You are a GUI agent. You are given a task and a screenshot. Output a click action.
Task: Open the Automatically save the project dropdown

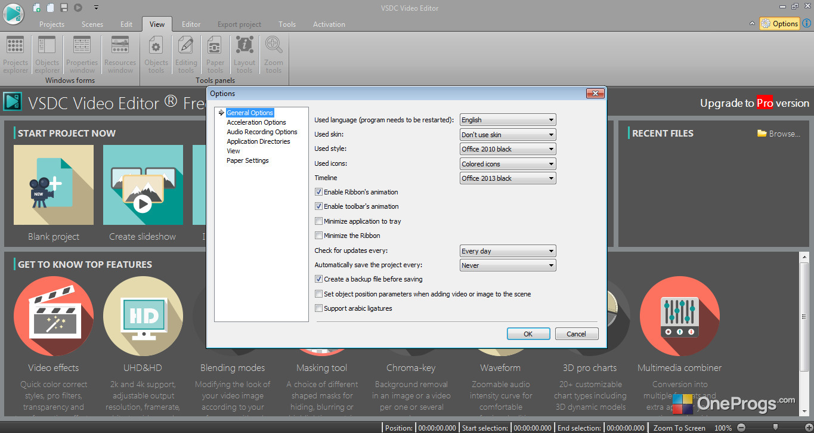pyautogui.click(x=508, y=265)
